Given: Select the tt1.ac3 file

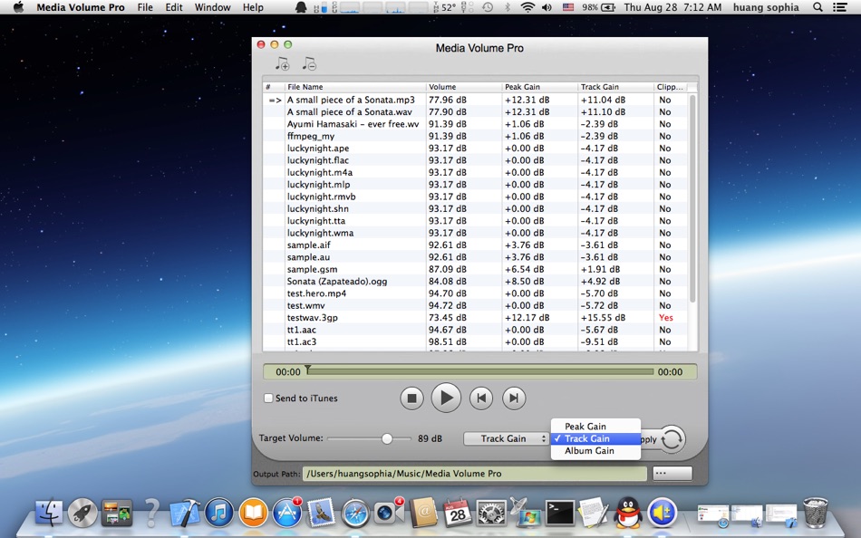Looking at the screenshot, I should coord(476,341).
